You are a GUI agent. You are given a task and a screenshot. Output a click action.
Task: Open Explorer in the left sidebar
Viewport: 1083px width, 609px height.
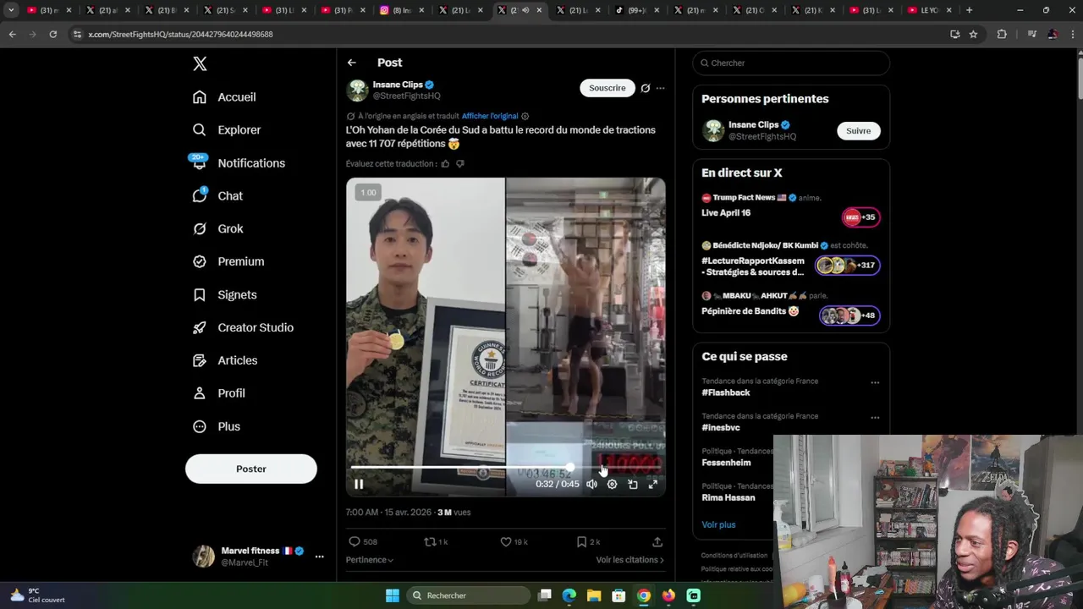[227, 130]
